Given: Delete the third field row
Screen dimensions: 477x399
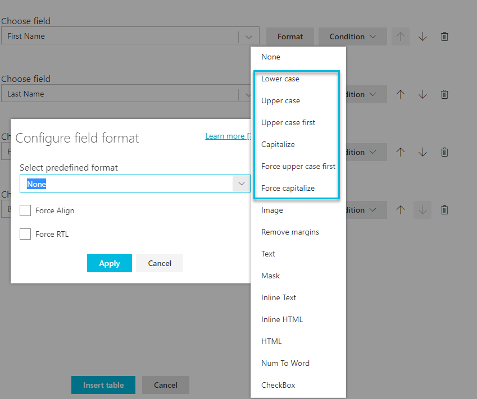Looking at the screenshot, I should point(444,152).
